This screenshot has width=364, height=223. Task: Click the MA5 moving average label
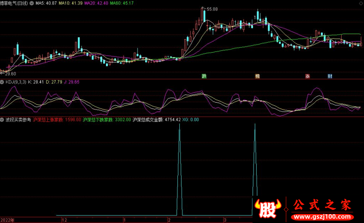(46, 3)
